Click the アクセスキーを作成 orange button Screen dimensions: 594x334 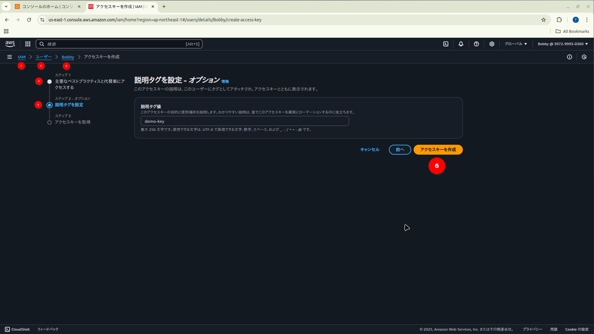pyautogui.click(x=438, y=150)
